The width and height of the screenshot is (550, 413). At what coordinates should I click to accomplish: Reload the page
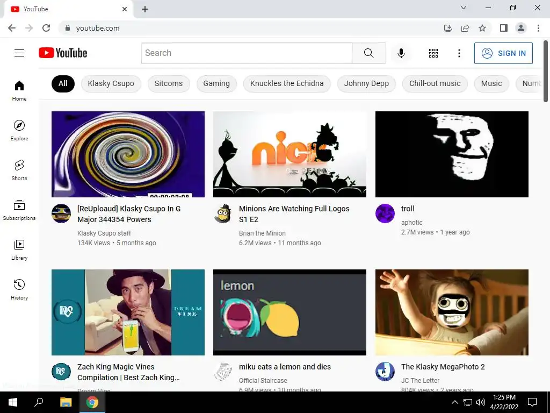pos(46,28)
